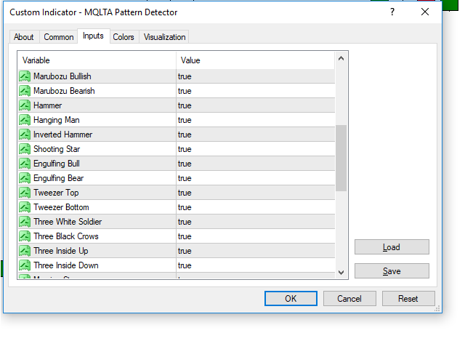Select the Marubozu Bearish variable name

click(64, 91)
